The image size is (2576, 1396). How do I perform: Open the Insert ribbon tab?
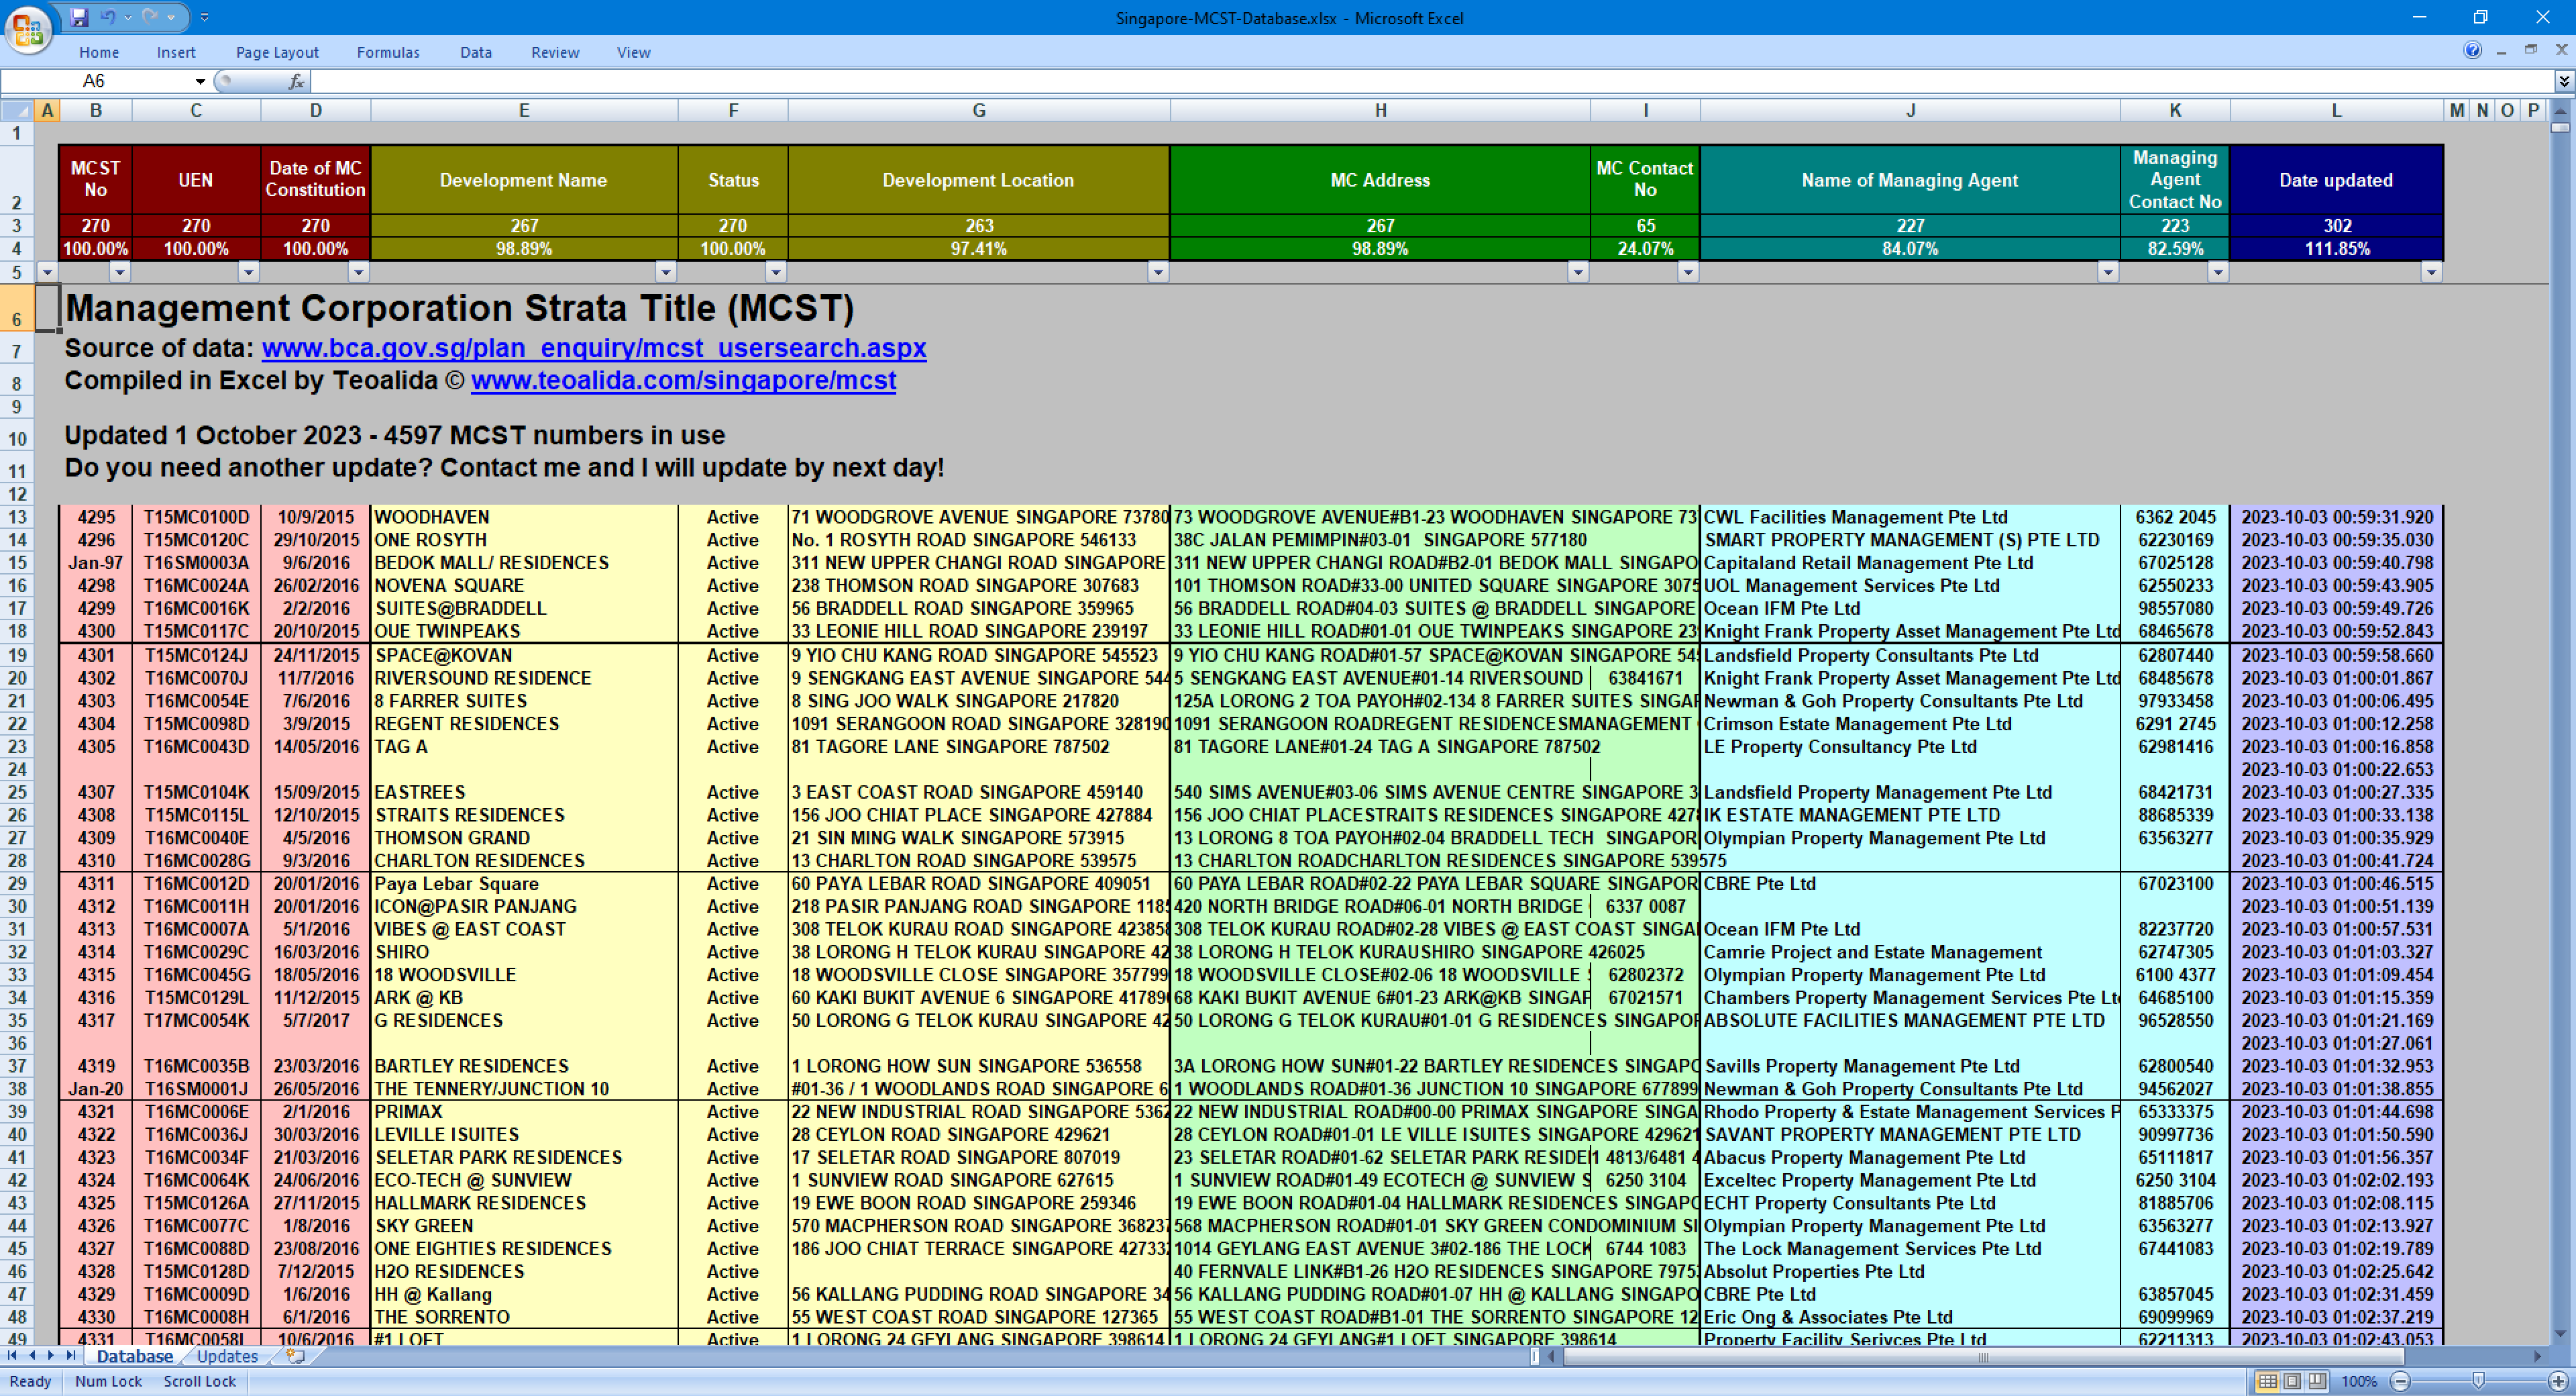click(x=176, y=52)
